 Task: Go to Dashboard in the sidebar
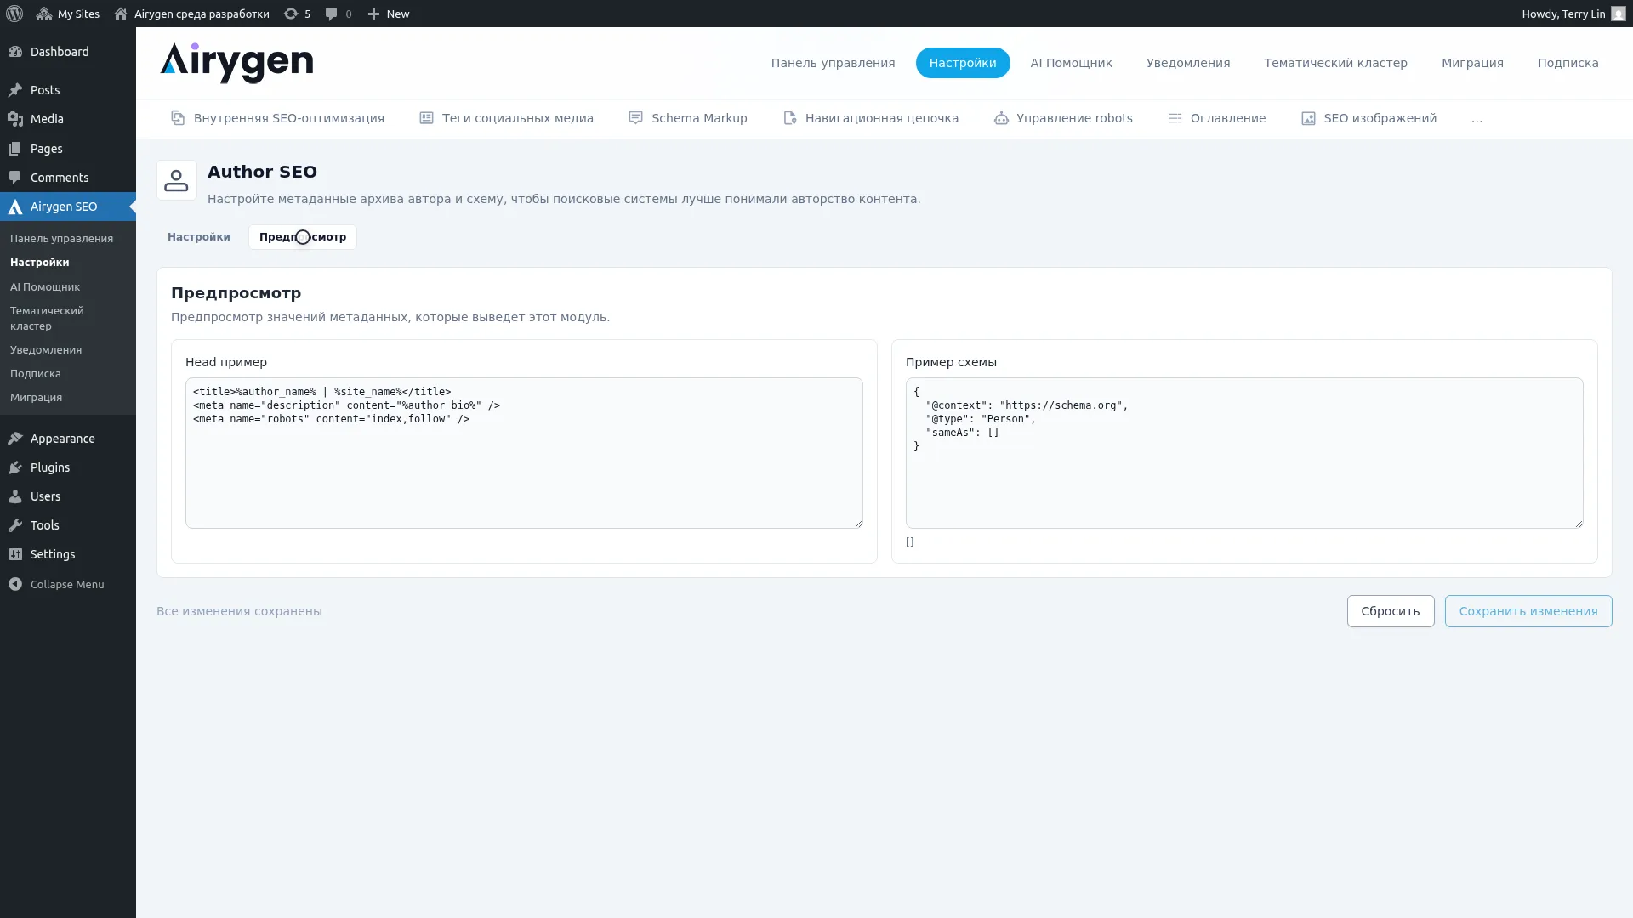pos(68,52)
